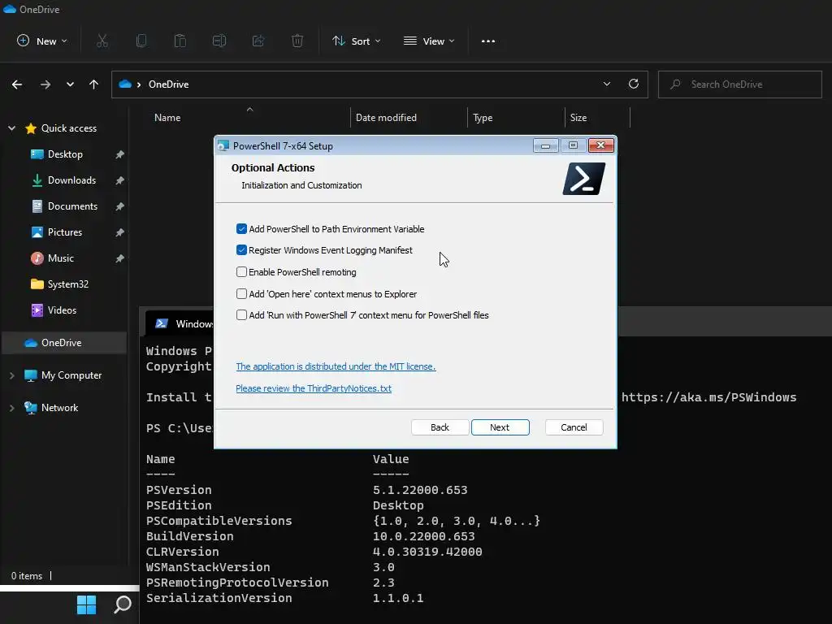
Task: Expand address bar history dropdown
Action: tap(606, 84)
